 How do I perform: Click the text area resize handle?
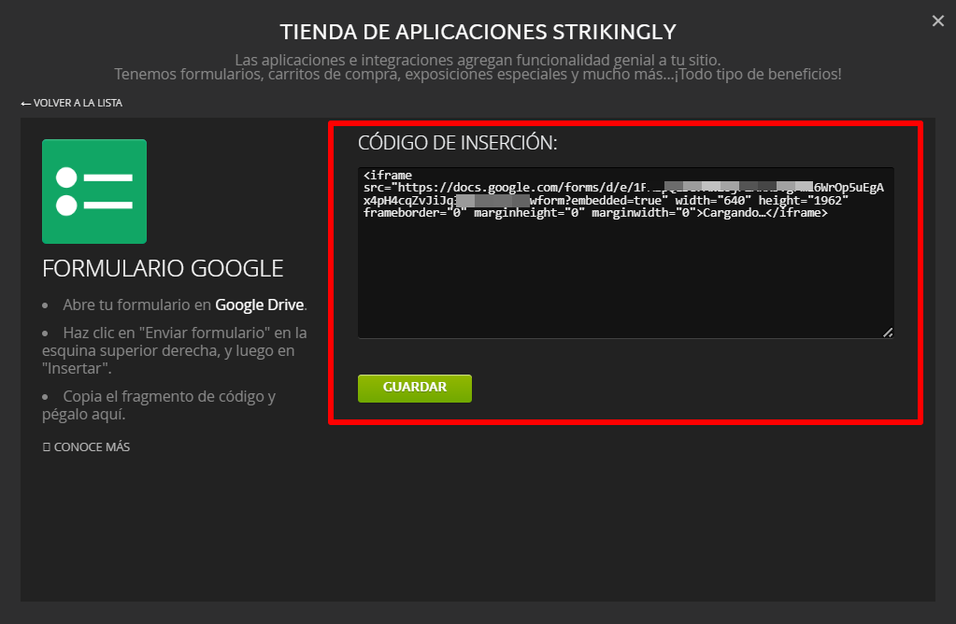(888, 333)
